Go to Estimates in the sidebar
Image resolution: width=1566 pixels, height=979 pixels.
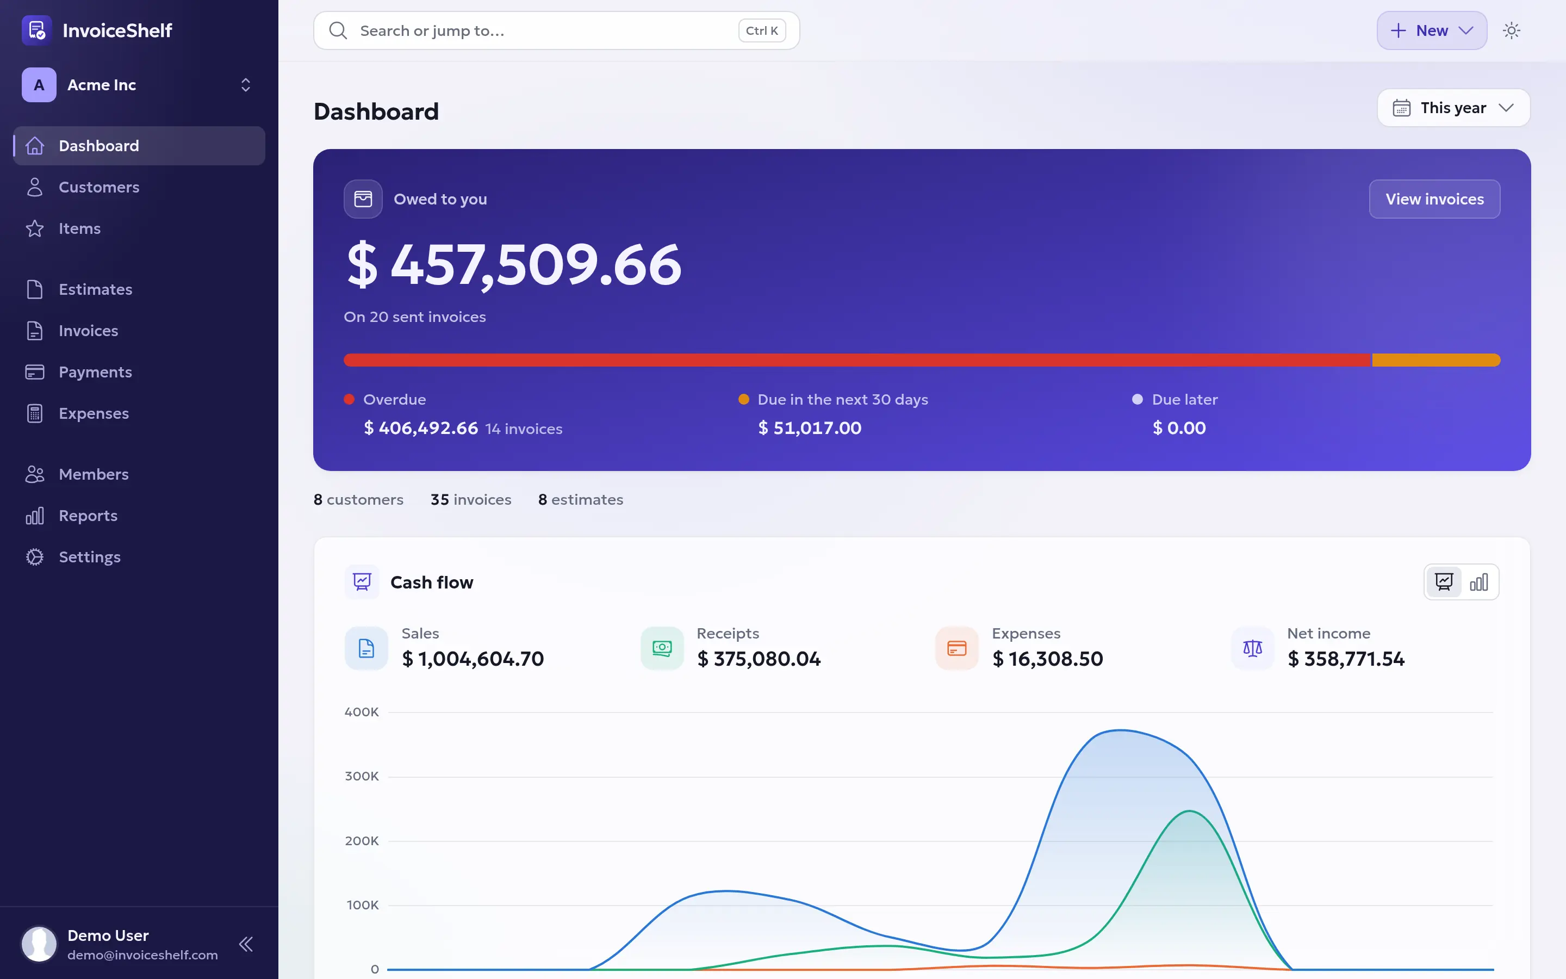click(x=139, y=289)
